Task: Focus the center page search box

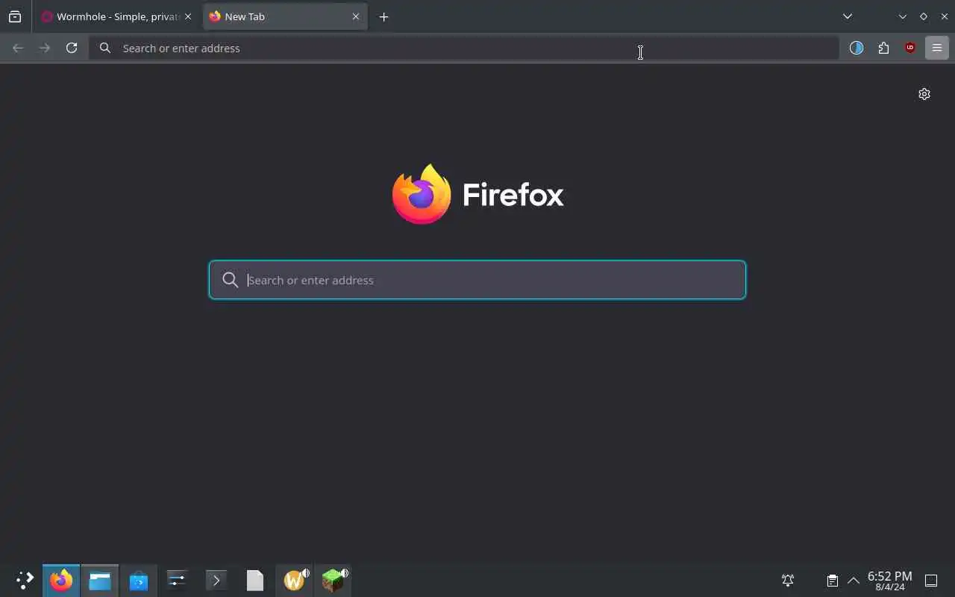Action: click(x=477, y=280)
